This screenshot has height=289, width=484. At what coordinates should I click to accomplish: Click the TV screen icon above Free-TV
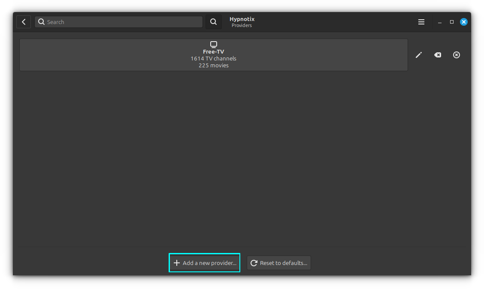click(214, 44)
